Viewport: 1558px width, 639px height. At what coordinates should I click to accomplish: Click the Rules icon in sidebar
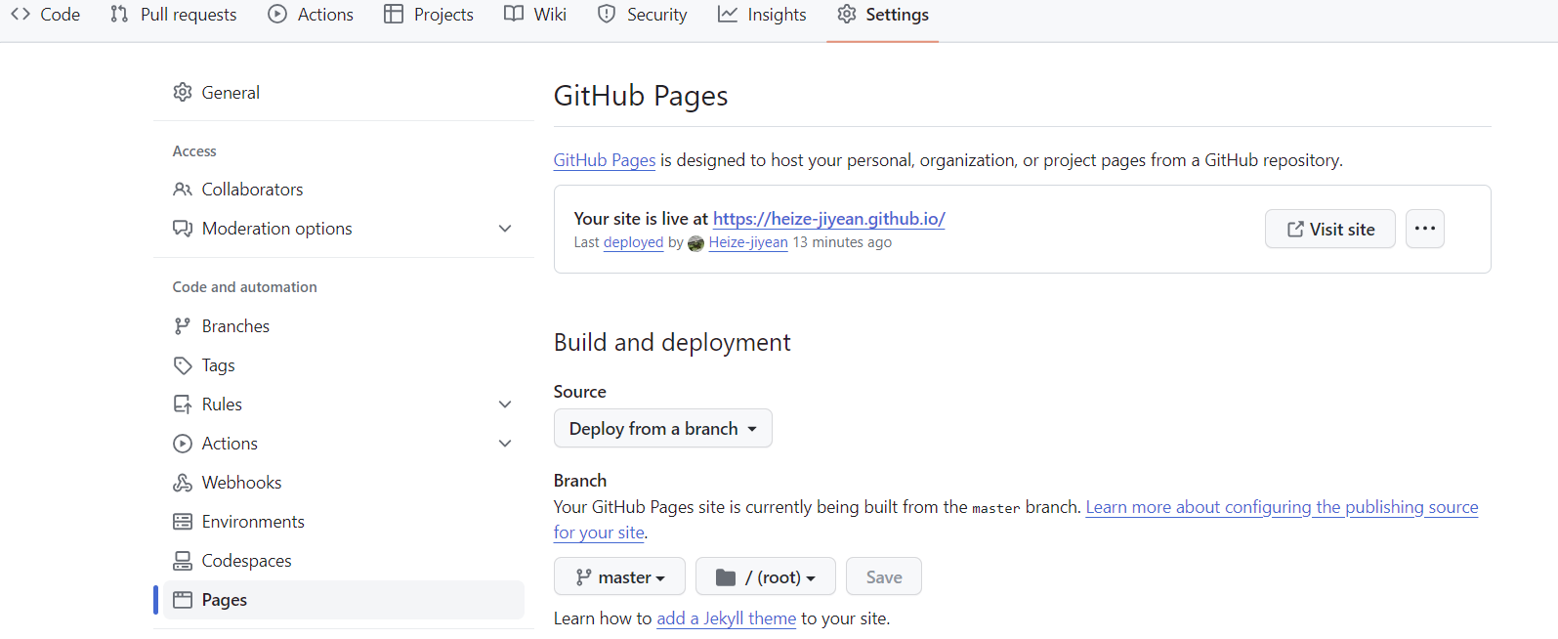(x=183, y=405)
